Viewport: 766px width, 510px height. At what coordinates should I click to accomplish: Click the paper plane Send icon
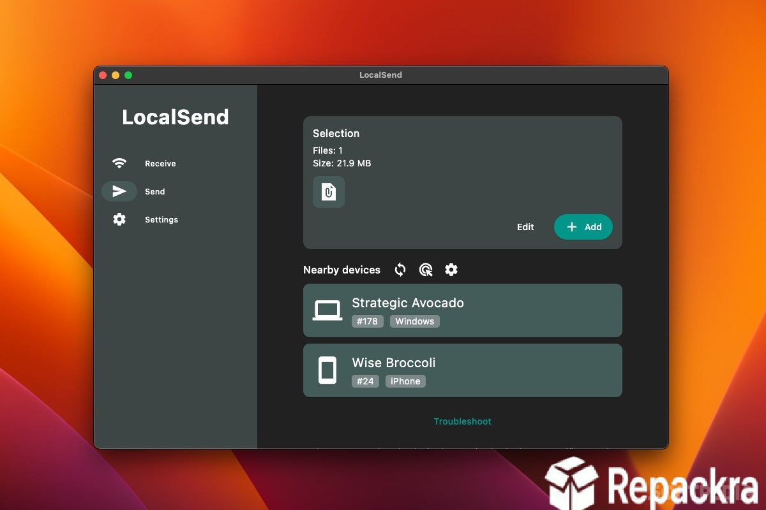pos(119,191)
